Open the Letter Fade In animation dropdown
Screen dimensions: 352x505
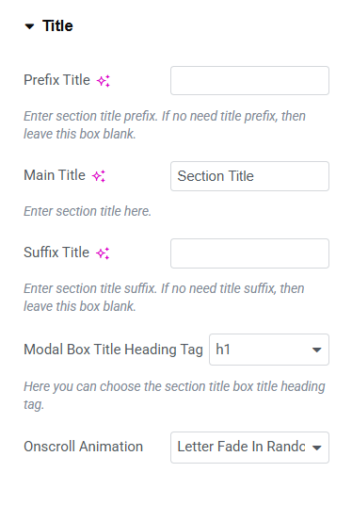[249, 448]
